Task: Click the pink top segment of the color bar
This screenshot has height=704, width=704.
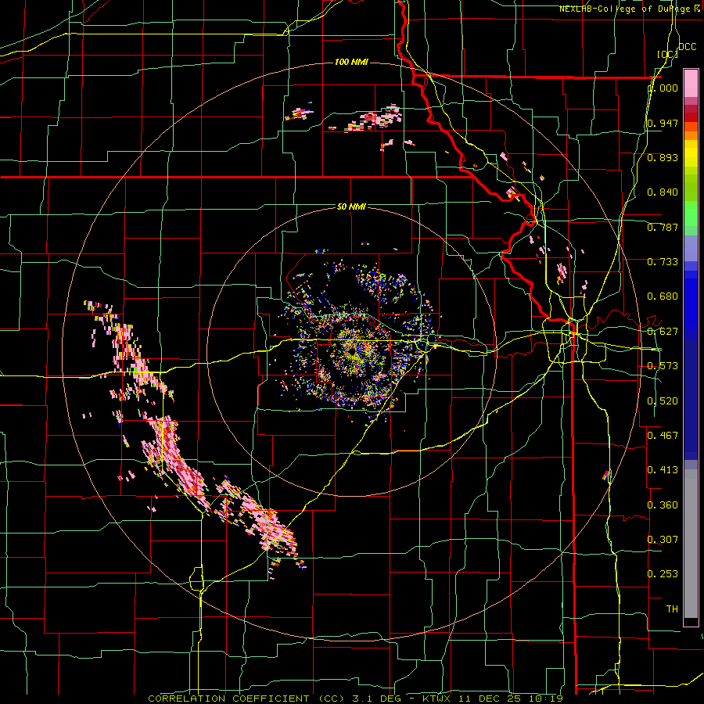Action: [x=691, y=83]
